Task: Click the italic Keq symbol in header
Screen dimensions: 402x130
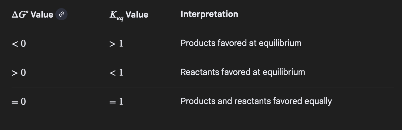Action: click(116, 15)
